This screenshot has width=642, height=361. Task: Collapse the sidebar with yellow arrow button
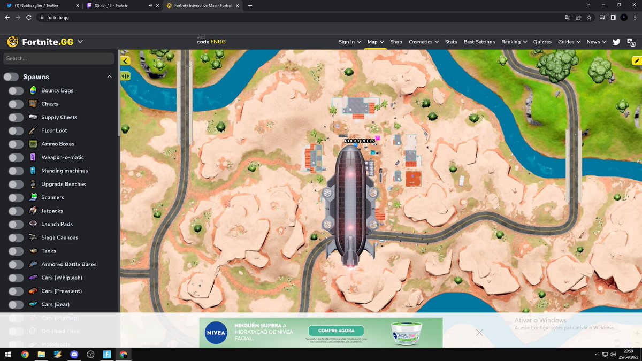125,61
